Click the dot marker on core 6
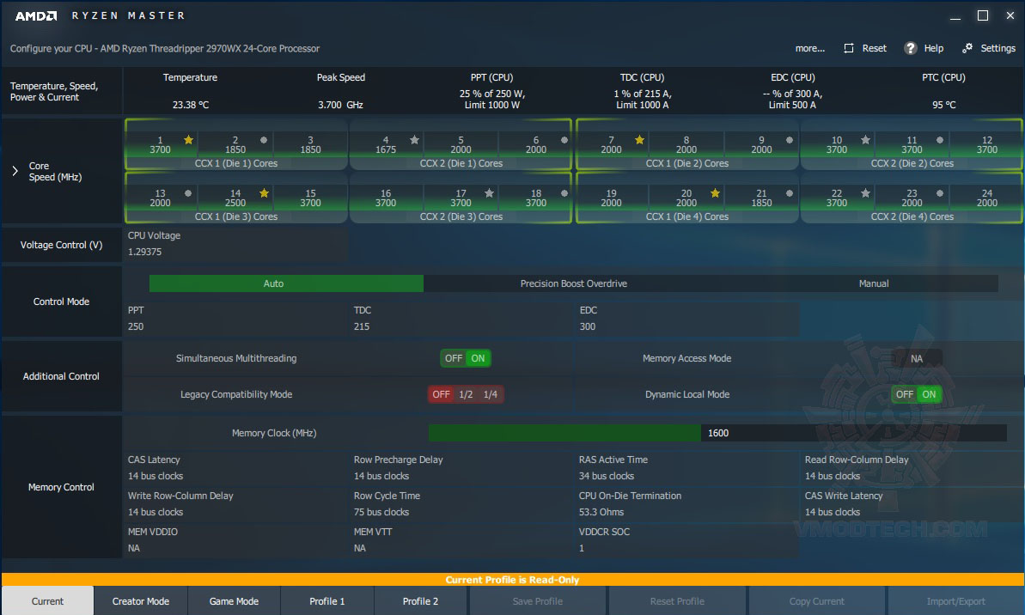This screenshot has width=1025, height=615. coord(564,140)
